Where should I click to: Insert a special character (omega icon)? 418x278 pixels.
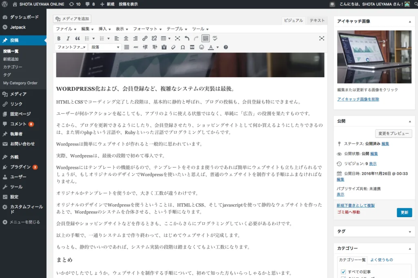point(182,47)
